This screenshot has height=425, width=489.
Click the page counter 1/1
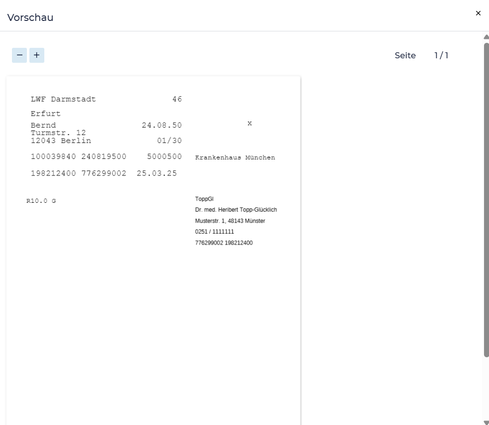point(441,55)
